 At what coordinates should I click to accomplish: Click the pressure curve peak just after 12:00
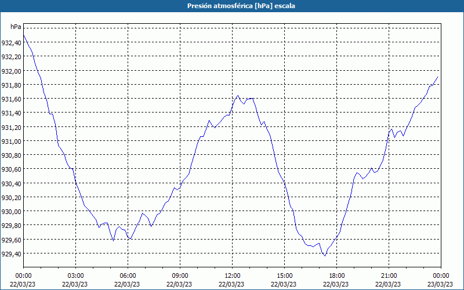[x=238, y=95]
